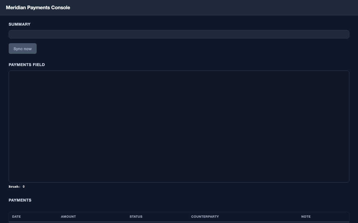Sort payments by the DATE column header
358x223 pixels.
(x=16, y=216)
